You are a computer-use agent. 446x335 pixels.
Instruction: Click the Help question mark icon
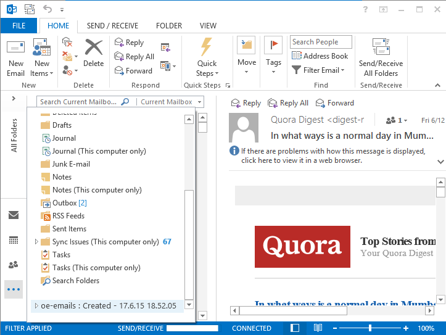[366, 9]
